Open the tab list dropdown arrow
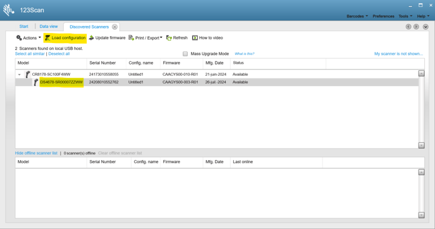 (x=426, y=27)
